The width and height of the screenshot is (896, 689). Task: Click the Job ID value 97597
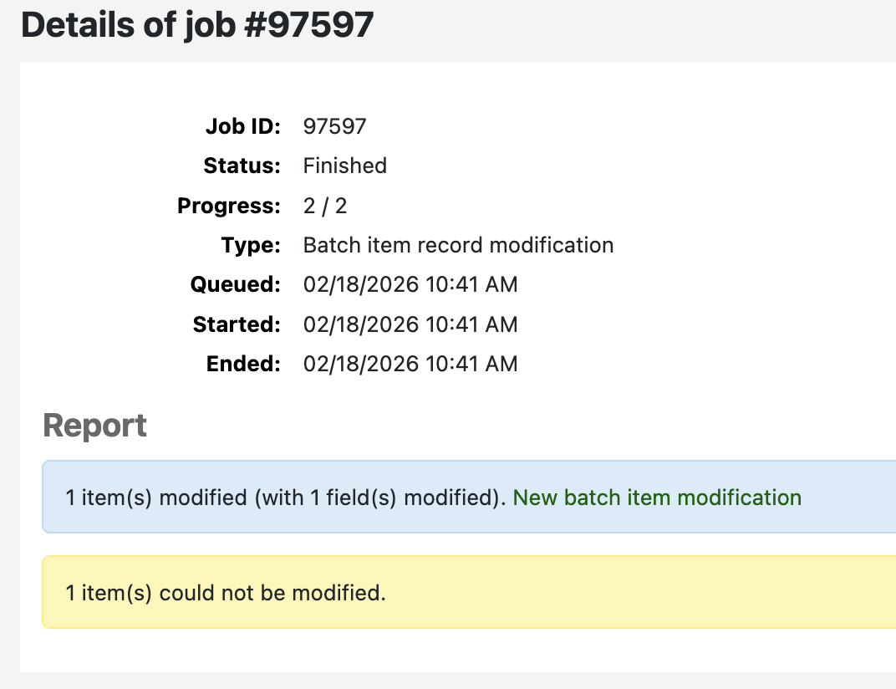tap(334, 126)
